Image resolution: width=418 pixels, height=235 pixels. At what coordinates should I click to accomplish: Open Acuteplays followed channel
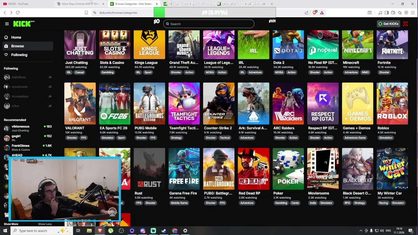click(x=28, y=96)
